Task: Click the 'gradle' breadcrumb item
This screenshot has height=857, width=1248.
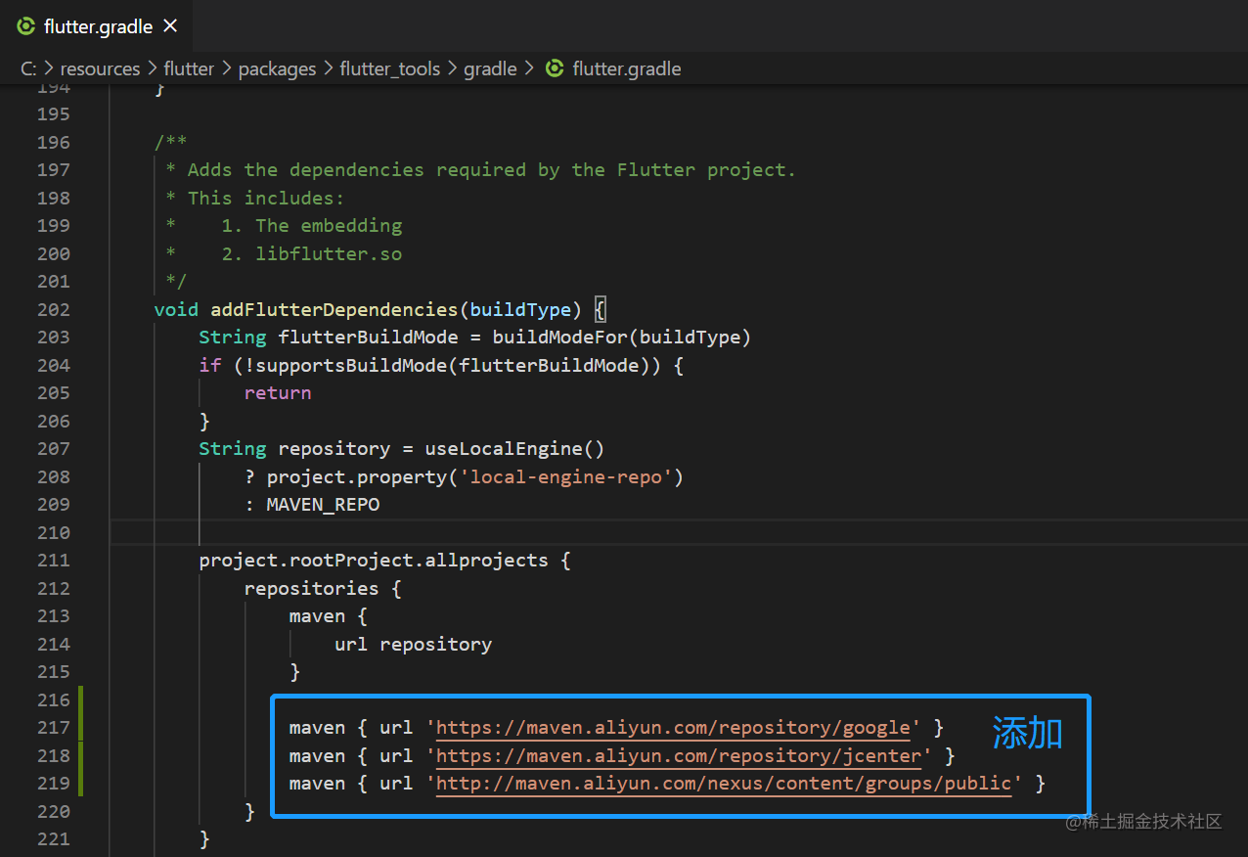Action: tap(490, 68)
